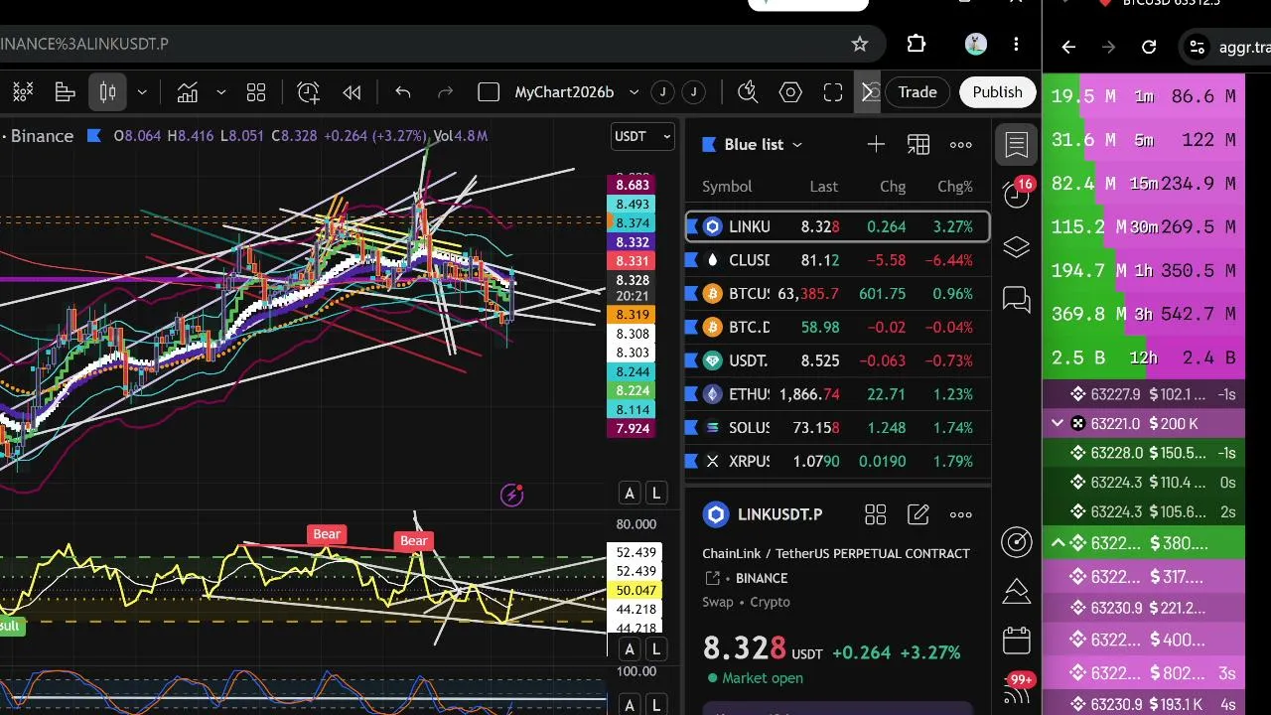Viewport: 1271px width, 715px height.
Task: Select the BTCUSD row in the watchlist
Action: click(838, 294)
